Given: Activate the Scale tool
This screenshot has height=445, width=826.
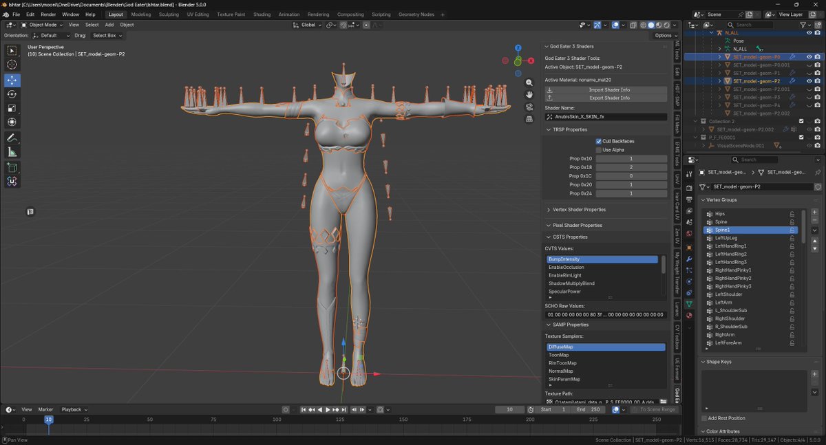Looking at the screenshot, I should pos(12,108).
